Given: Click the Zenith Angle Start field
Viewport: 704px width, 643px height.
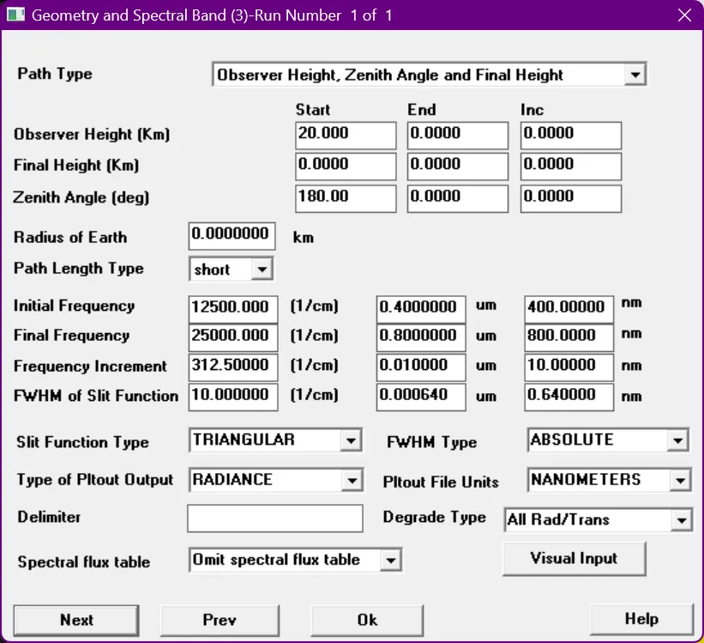Looking at the screenshot, I should [346, 197].
